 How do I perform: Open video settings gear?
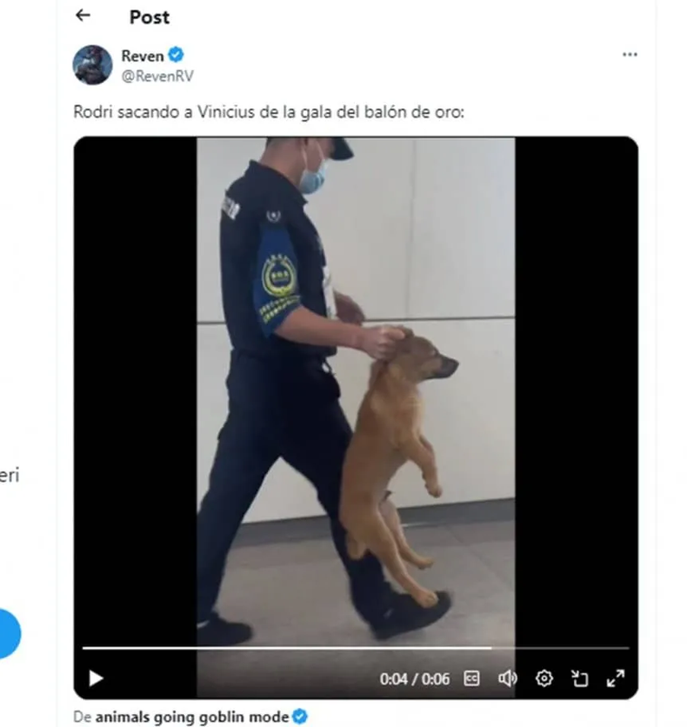coord(544,678)
